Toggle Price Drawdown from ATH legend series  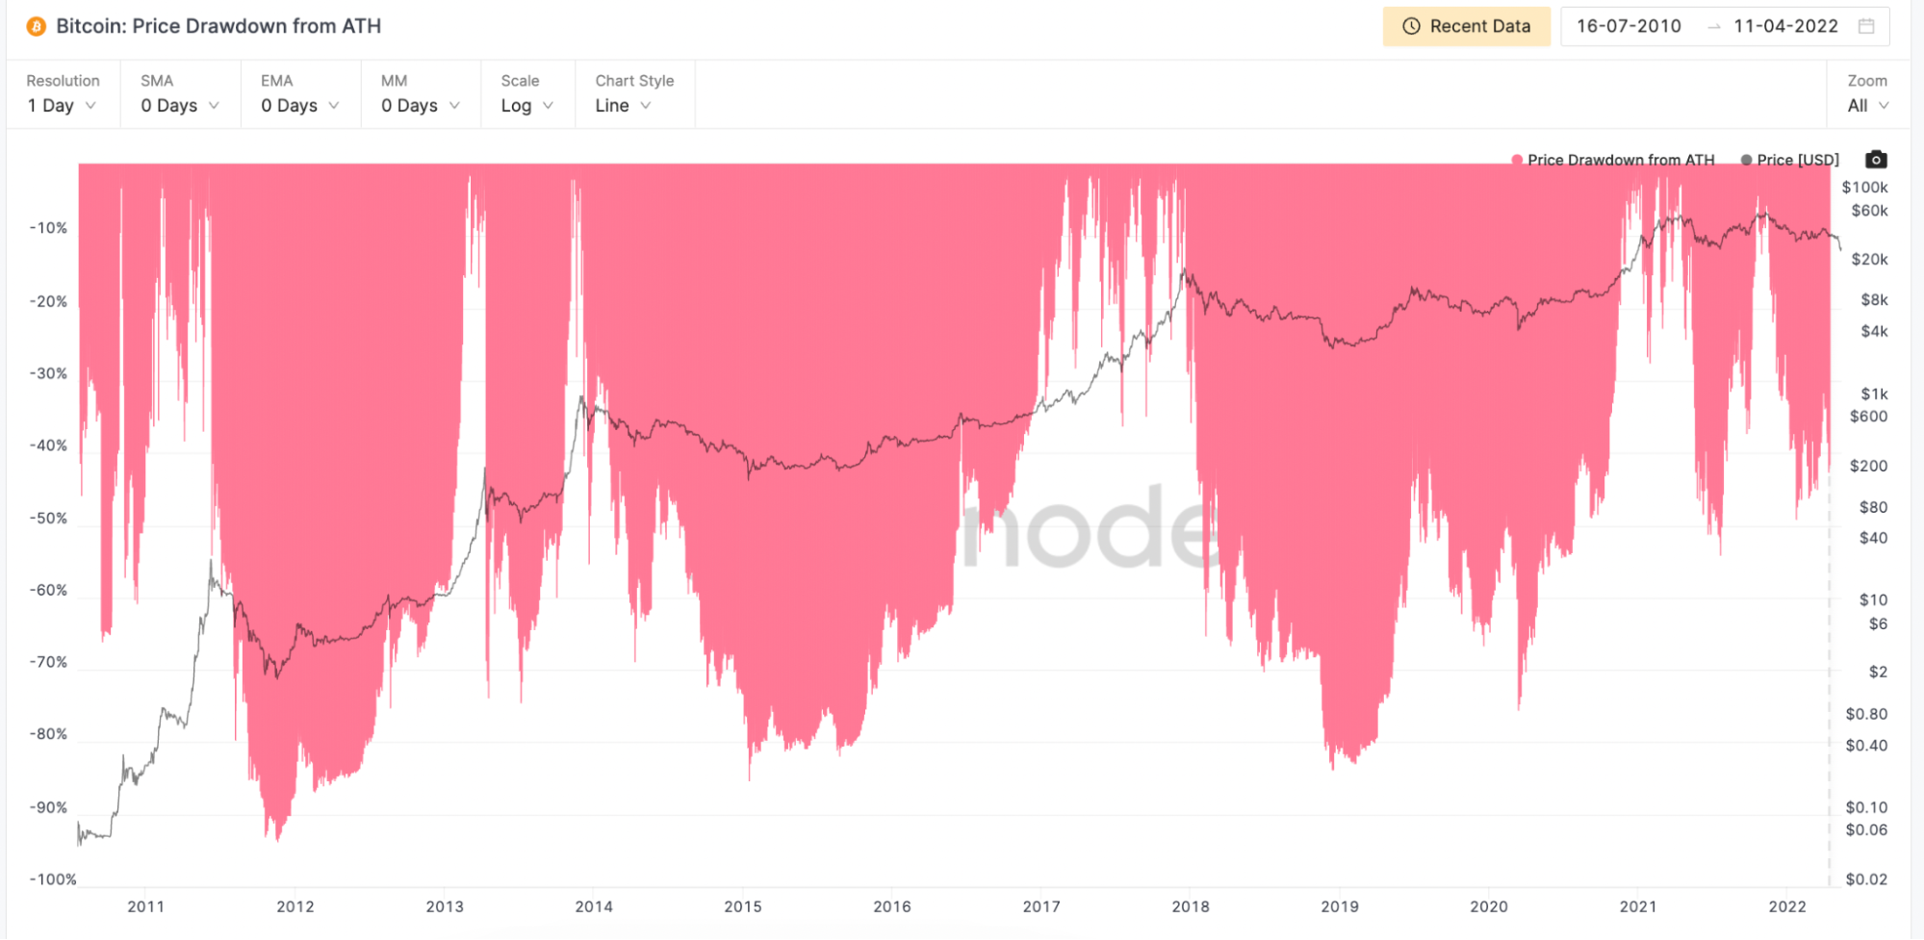pyautogui.click(x=1620, y=160)
